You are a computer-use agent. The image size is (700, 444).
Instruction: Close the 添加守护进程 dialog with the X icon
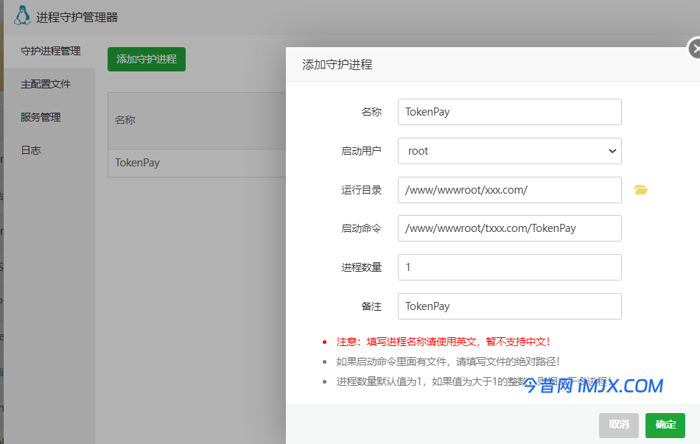[694, 49]
